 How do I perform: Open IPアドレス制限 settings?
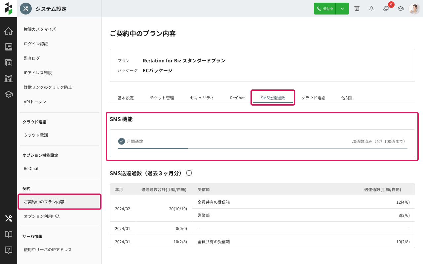59,73
